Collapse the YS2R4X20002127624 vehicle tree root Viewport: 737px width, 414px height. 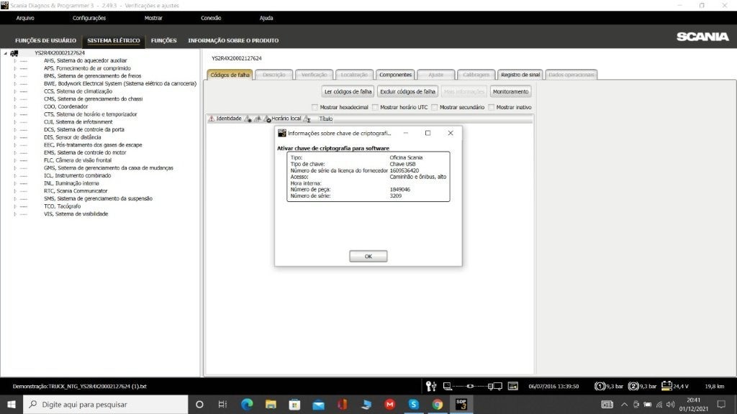pos(5,53)
